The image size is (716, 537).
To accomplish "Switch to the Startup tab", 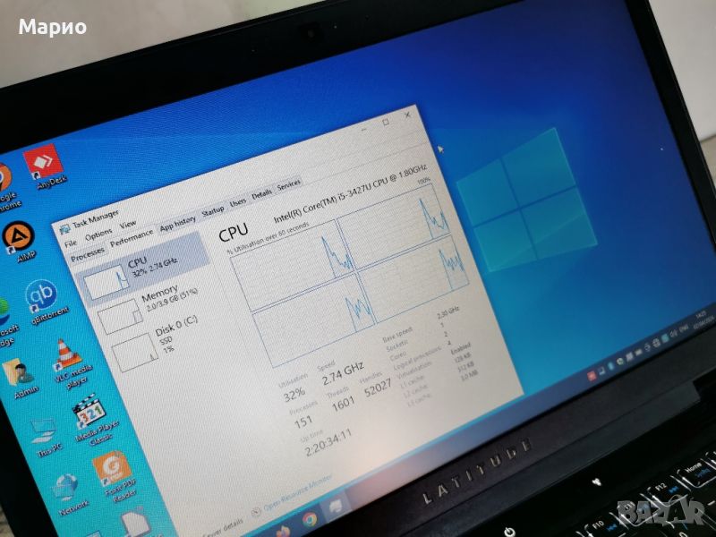I will (x=213, y=211).
